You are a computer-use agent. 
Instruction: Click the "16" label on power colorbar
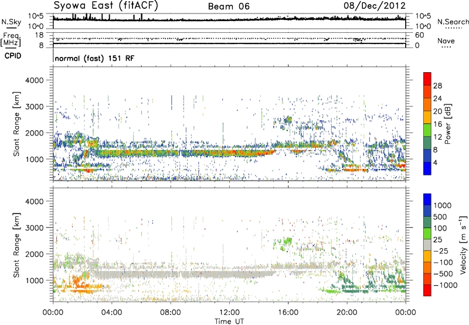[x=437, y=124]
